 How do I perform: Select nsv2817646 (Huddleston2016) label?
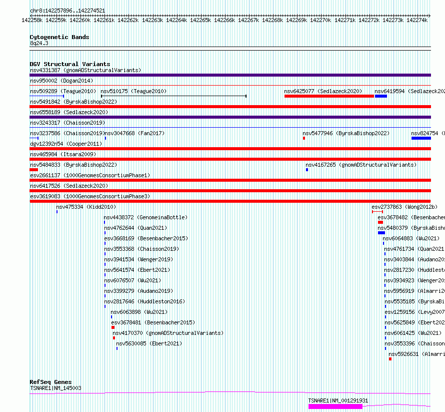click(144, 301)
